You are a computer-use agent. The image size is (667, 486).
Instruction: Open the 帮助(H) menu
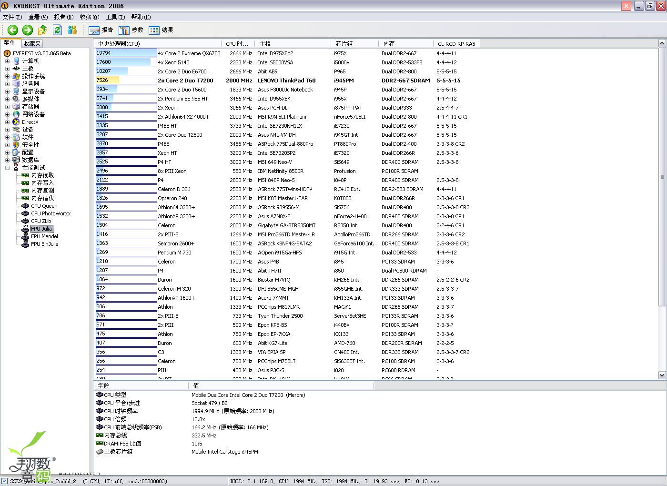141,17
